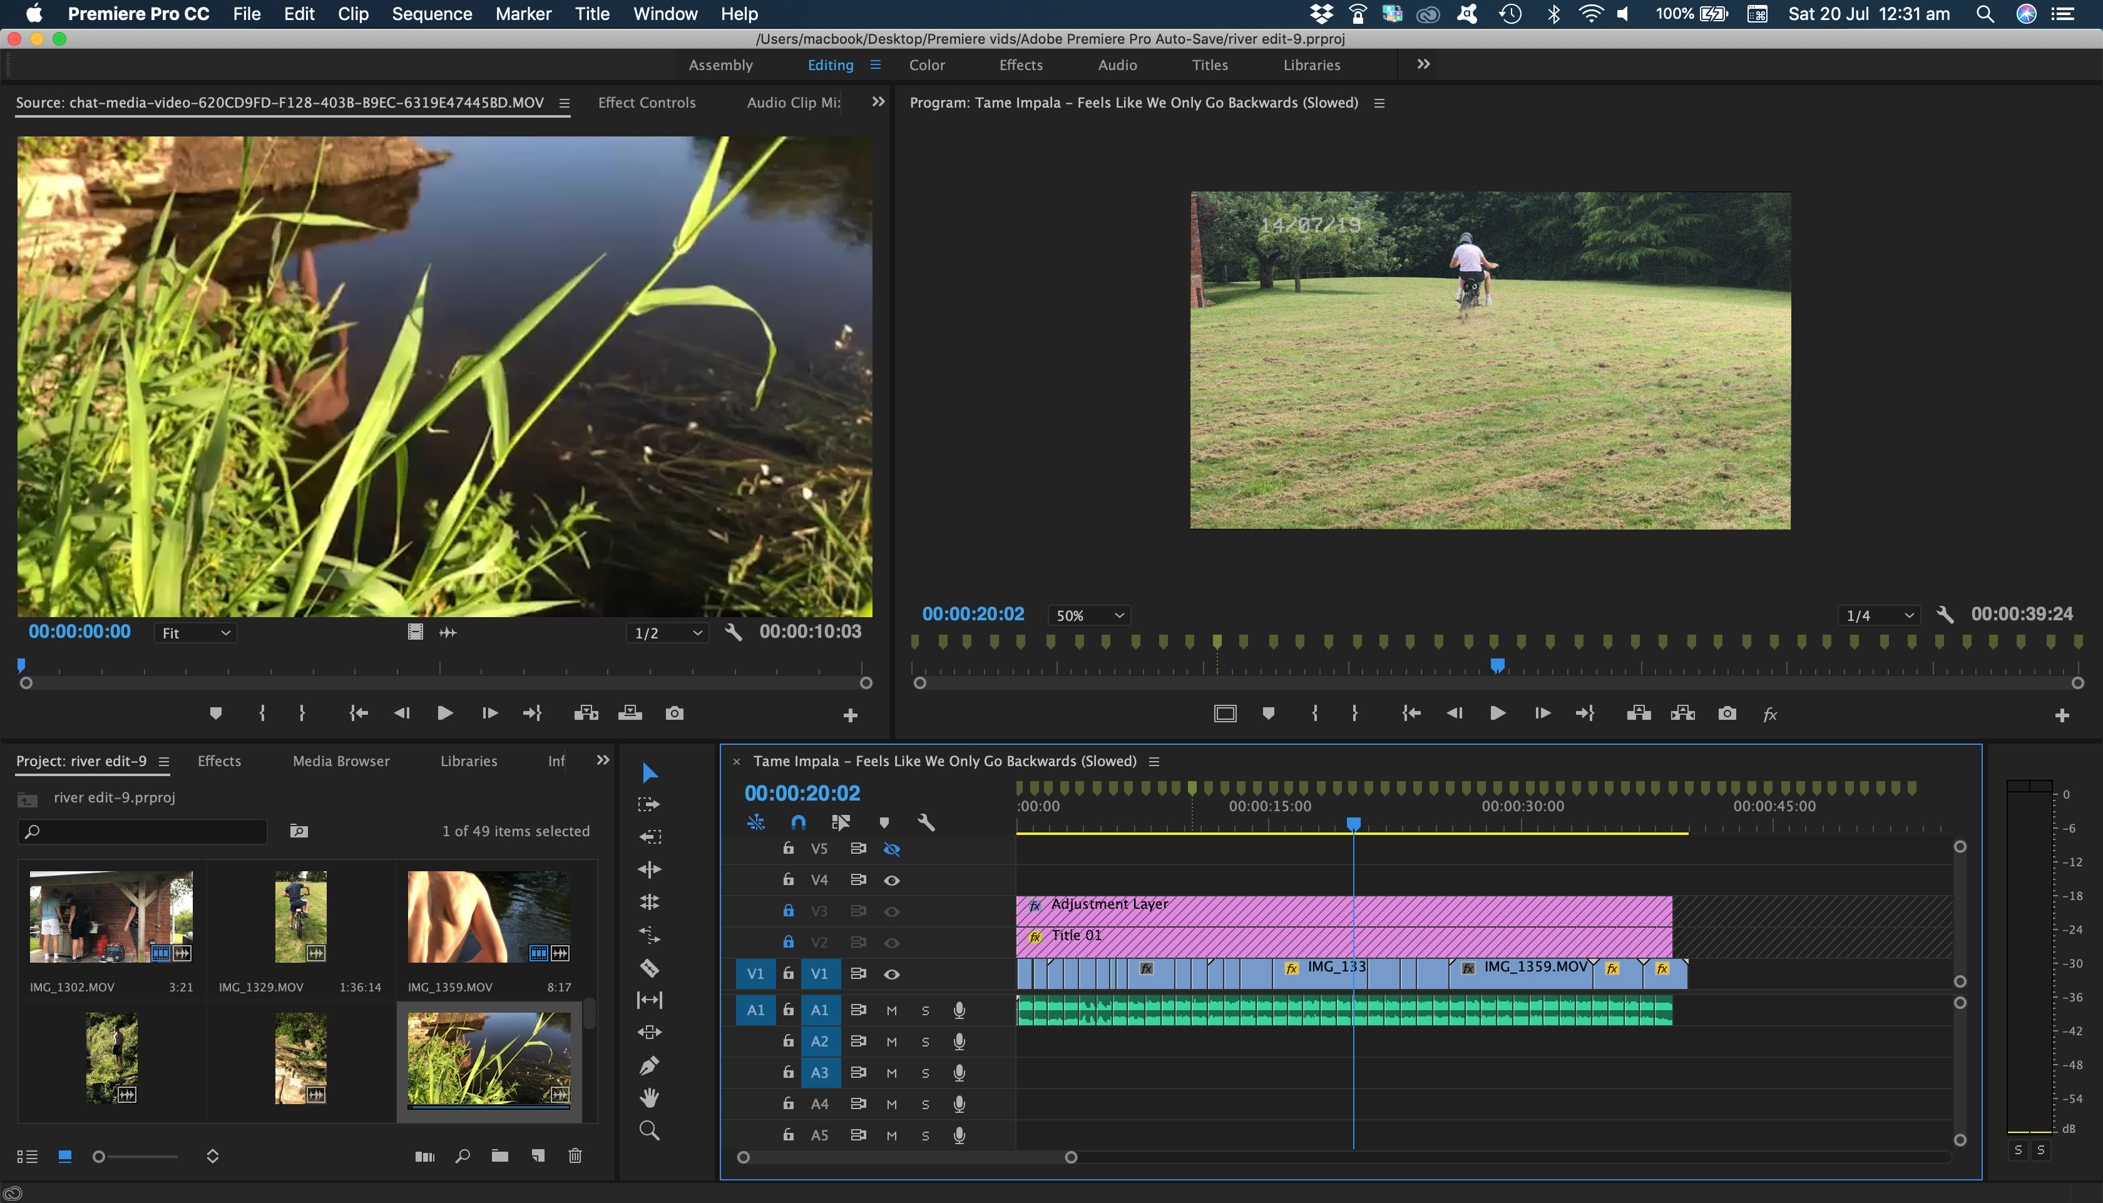Step forward one frame in Program monitor
Image resolution: width=2103 pixels, height=1203 pixels.
point(1542,713)
